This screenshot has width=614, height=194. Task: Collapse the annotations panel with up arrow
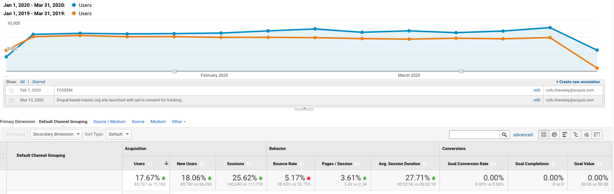point(304,109)
